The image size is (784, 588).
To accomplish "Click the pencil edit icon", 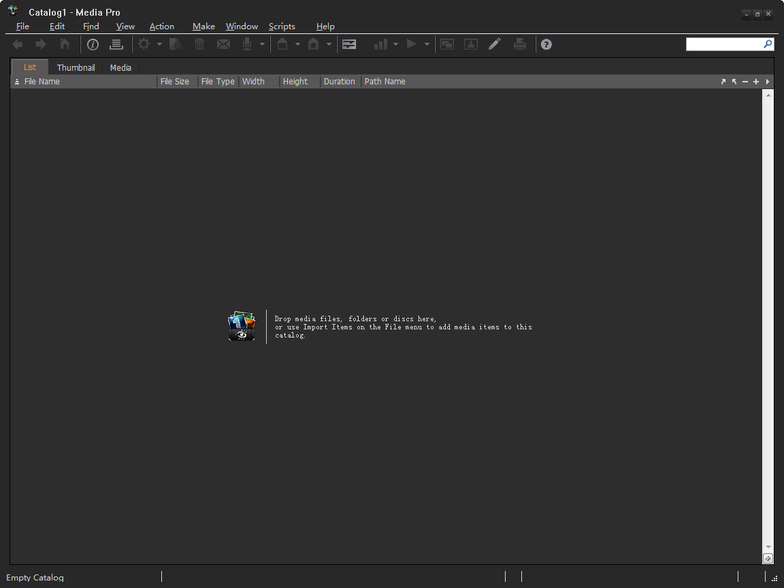I will pos(495,44).
